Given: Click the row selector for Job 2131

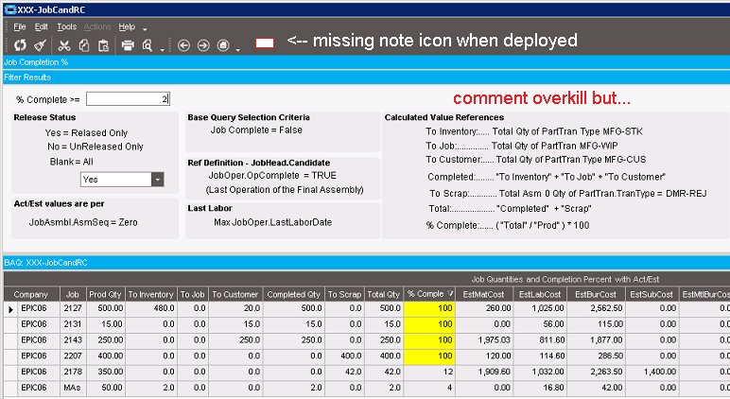Looking at the screenshot, I should [x=10, y=324].
